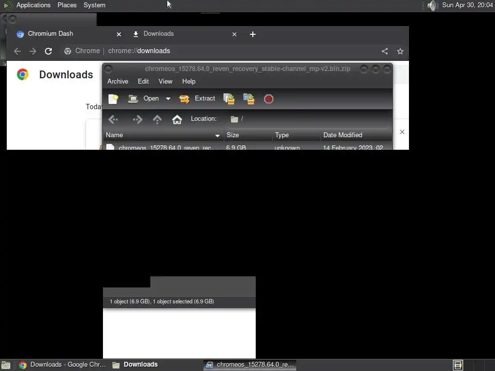Viewport: 495px width, 371px height.
Task: Select the chromeos_15278.64.0_reven_rec file row
Action: pos(247,147)
